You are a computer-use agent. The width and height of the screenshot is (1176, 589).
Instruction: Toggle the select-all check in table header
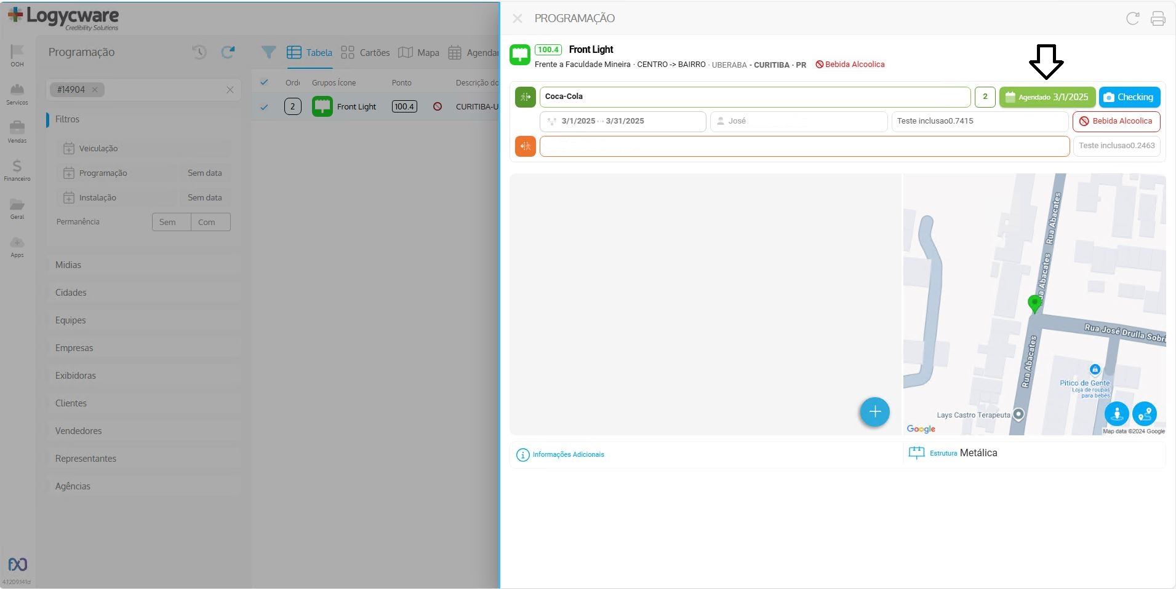click(x=264, y=82)
